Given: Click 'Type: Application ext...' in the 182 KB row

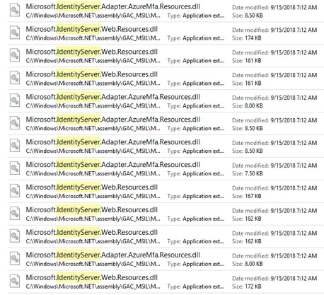Looking at the screenshot, I should 196,219.
